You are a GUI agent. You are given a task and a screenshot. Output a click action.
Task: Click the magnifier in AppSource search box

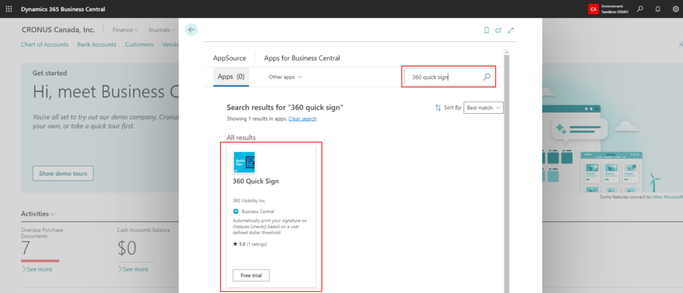point(486,77)
